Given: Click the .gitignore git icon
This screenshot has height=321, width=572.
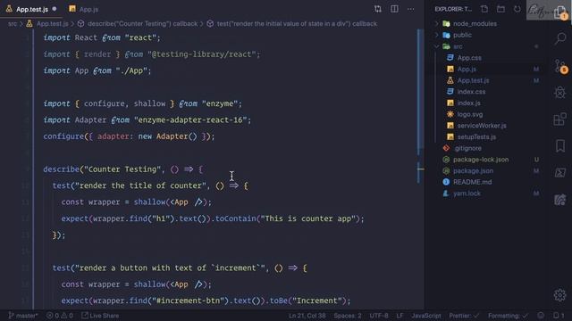Looking at the screenshot, I should (x=446, y=148).
